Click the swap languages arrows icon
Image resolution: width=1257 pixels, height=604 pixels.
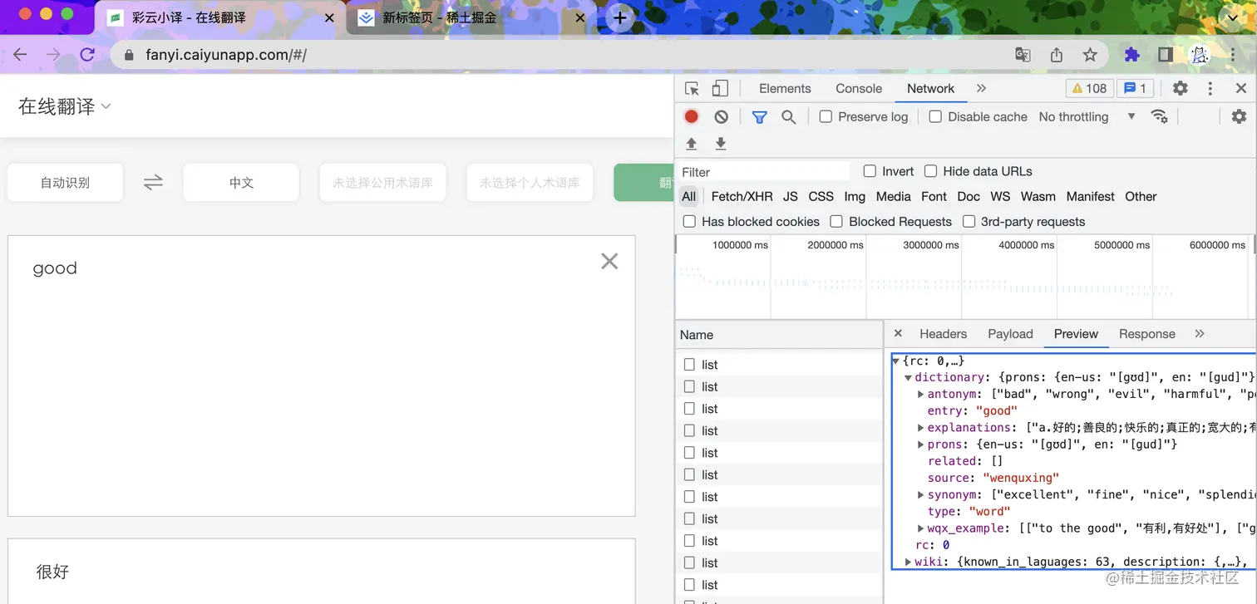click(153, 183)
